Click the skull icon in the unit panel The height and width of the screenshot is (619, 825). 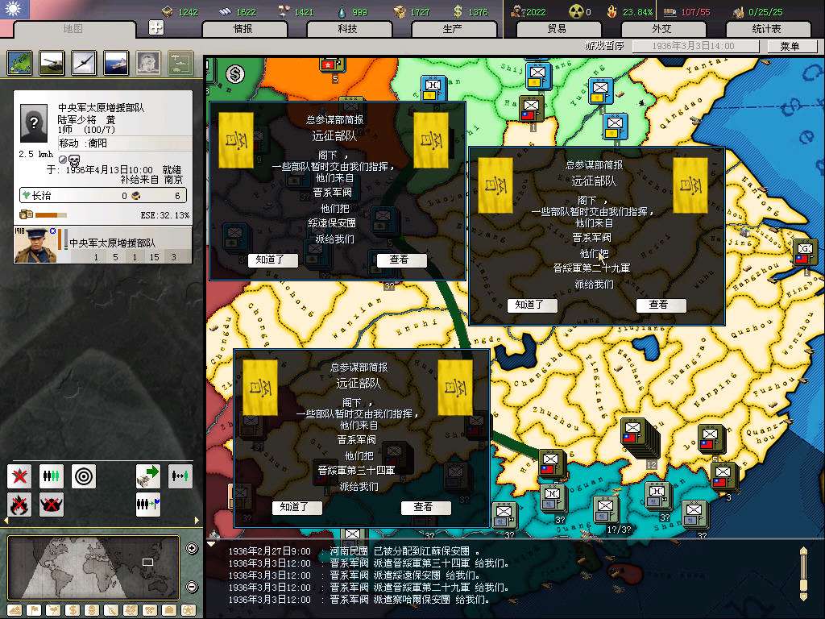tap(74, 160)
